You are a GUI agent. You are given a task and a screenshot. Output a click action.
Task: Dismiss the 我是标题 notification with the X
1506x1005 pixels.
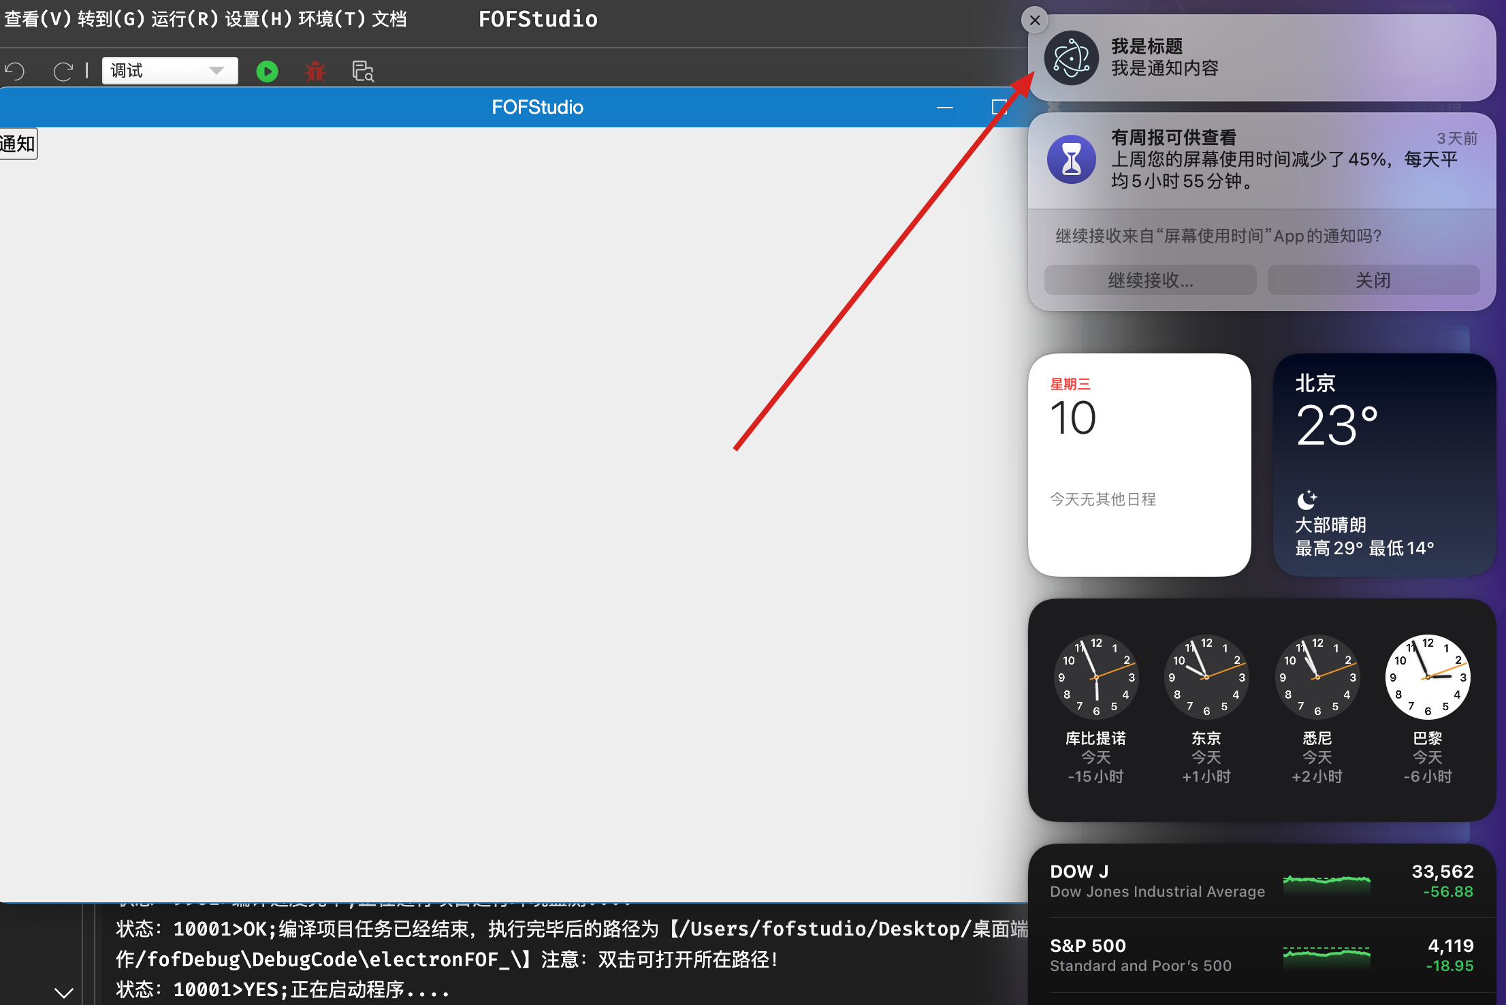[1035, 20]
